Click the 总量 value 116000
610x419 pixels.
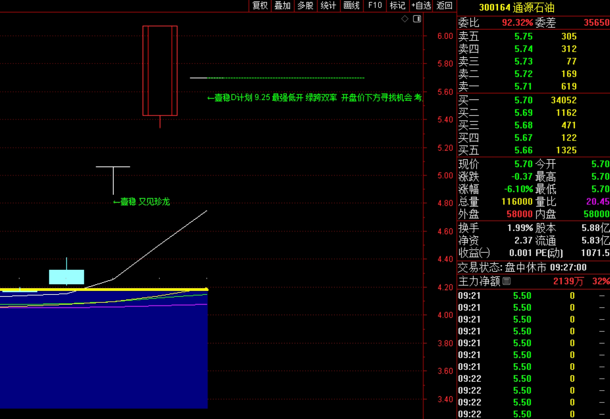517,202
